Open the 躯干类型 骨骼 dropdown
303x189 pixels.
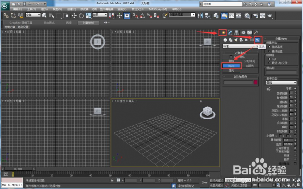[x=281, y=83]
